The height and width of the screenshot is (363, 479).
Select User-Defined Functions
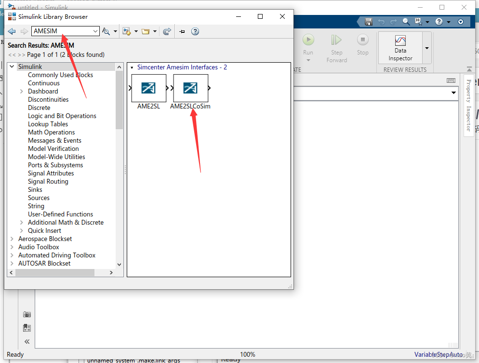coord(61,214)
